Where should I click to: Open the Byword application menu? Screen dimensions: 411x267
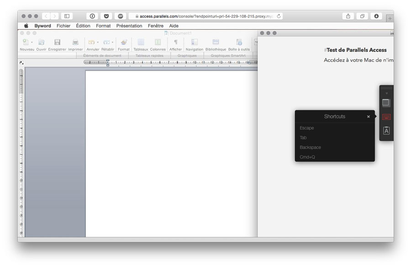(x=43, y=26)
